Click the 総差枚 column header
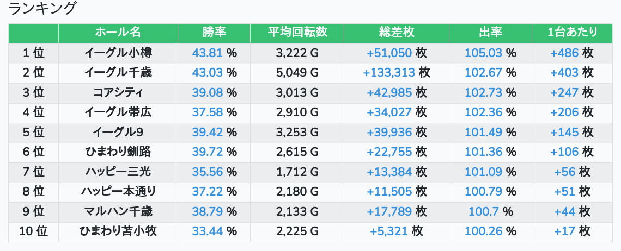 coord(397,33)
